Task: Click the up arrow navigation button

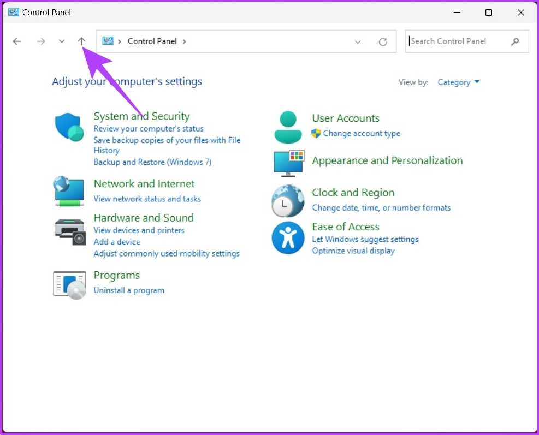Action: (81, 41)
